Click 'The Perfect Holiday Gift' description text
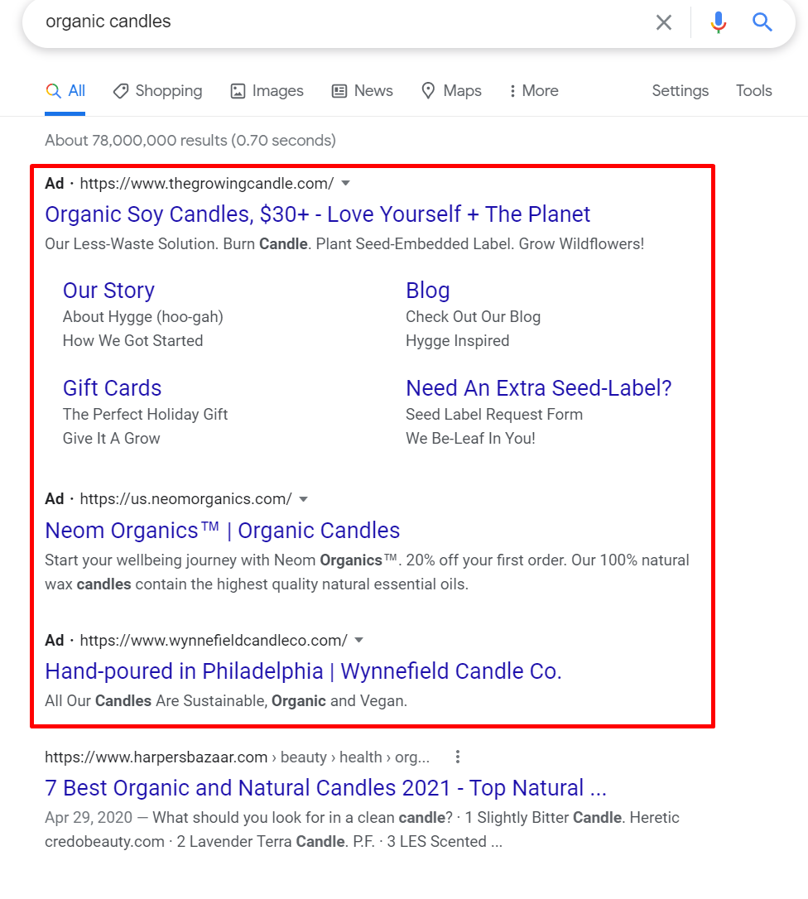The image size is (808, 899). pyautogui.click(x=145, y=414)
